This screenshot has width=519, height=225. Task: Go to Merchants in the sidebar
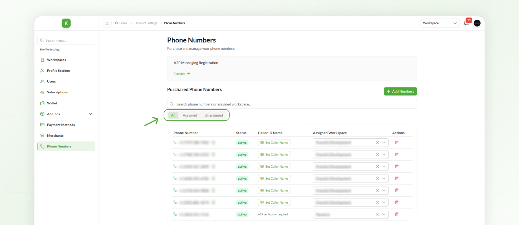(66, 136)
